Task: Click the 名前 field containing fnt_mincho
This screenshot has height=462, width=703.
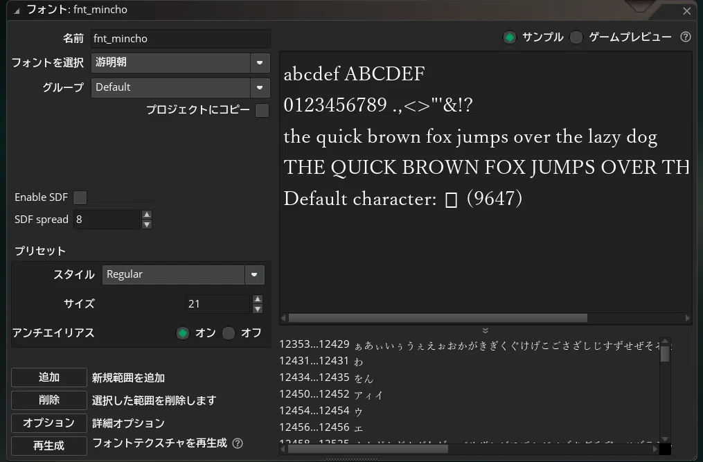Action: (x=181, y=39)
